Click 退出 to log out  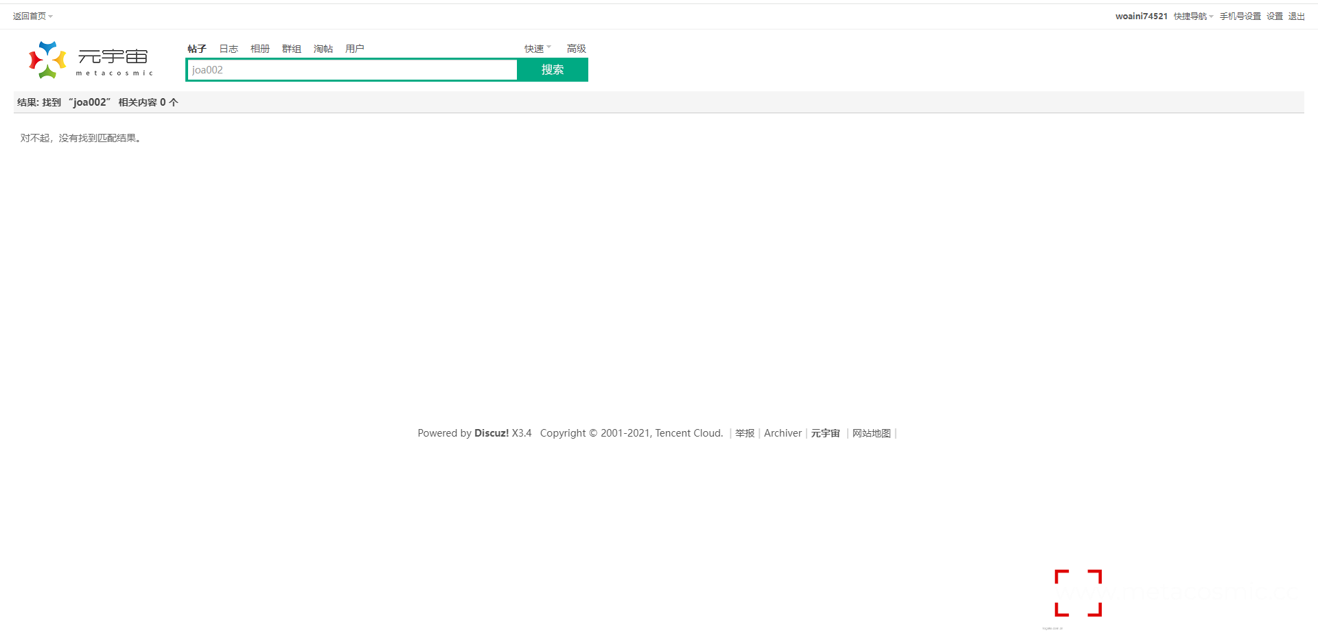(x=1296, y=16)
